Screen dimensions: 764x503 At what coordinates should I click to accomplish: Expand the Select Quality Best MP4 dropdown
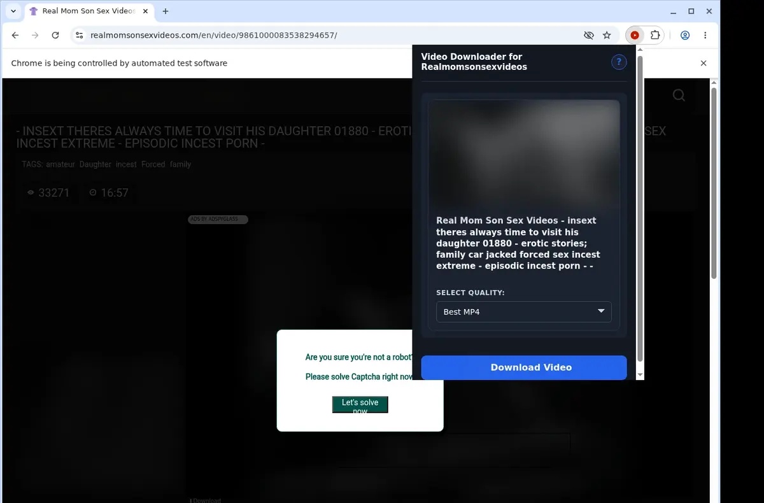[524, 312]
